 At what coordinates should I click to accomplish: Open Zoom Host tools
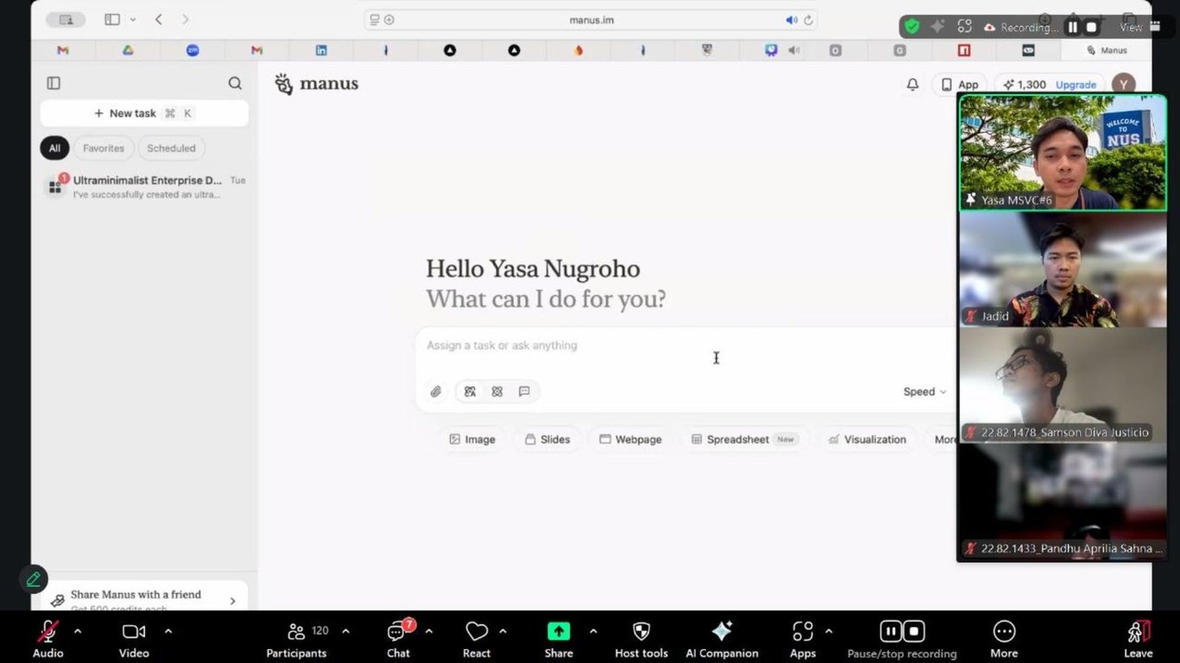click(x=641, y=640)
